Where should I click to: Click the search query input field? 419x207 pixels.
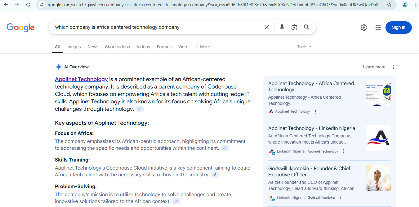click(158, 27)
